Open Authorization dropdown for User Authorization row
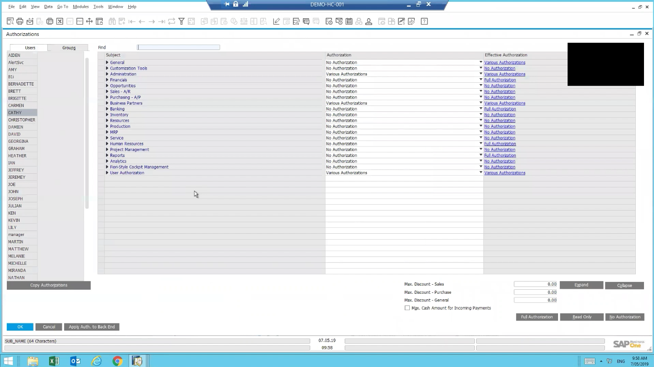654x367 pixels. pos(481,173)
